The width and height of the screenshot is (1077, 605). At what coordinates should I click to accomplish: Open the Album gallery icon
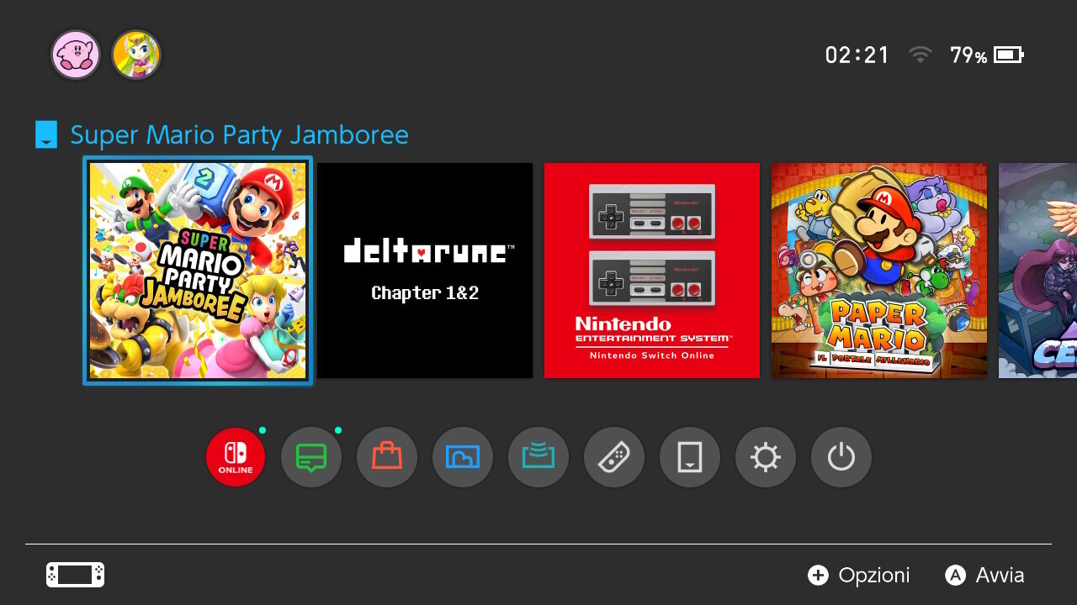pyautogui.click(x=463, y=457)
